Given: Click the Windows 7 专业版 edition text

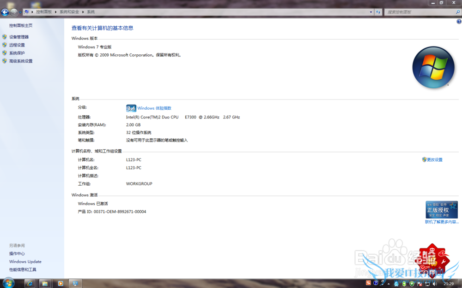Looking at the screenshot, I should (95, 47).
